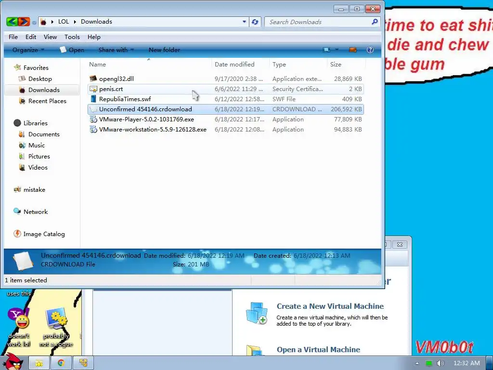Toggle the preview pane icon
This screenshot has height=370, width=493.
click(x=353, y=50)
